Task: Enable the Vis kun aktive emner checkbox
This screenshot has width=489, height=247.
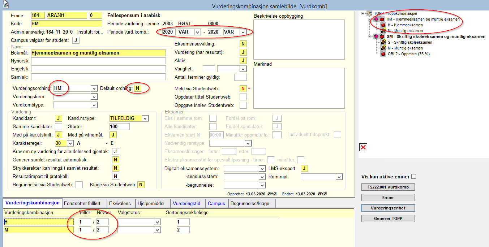Action: (x=414, y=177)
